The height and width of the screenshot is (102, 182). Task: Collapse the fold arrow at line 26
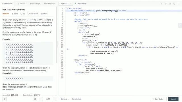pyautogui.click(x=64, y=64)
